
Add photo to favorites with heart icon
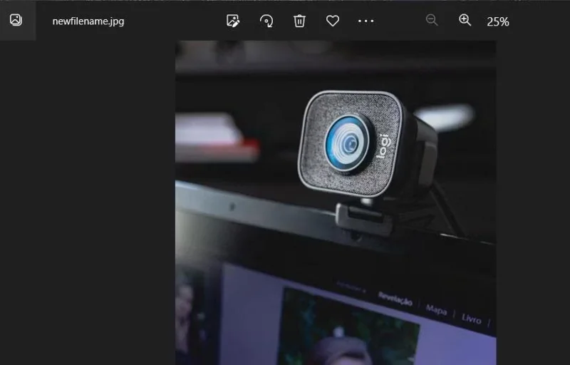tap(333, 21)
